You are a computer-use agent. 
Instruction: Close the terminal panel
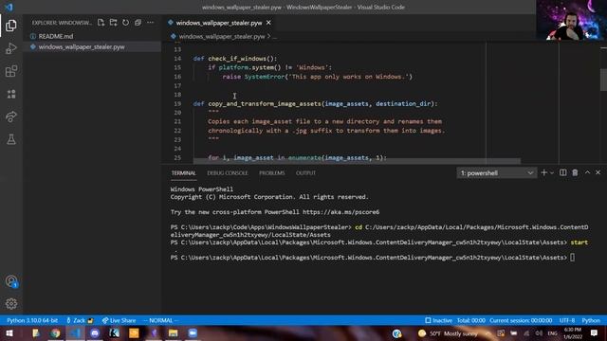(x=598, y=172)
